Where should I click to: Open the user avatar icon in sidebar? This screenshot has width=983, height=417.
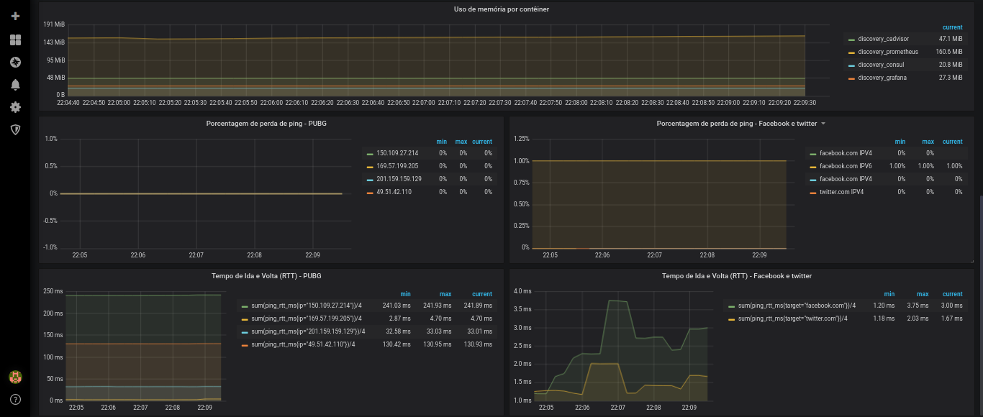point(15,377)
